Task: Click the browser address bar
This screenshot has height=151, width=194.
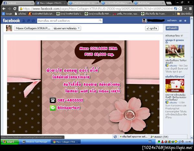Action: point(96,9)
